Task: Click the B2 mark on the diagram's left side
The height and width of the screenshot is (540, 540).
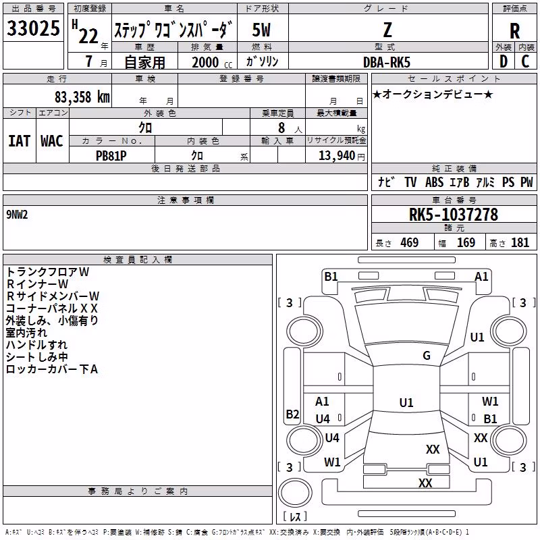Action: pyautogui.click(x=292, y=414)
